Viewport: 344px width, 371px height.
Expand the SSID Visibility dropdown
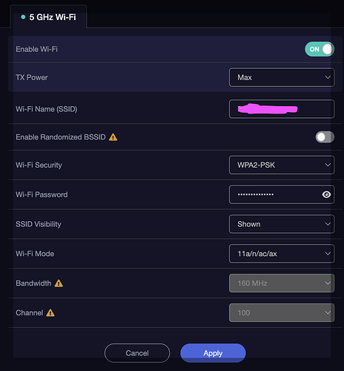(282, 224)
